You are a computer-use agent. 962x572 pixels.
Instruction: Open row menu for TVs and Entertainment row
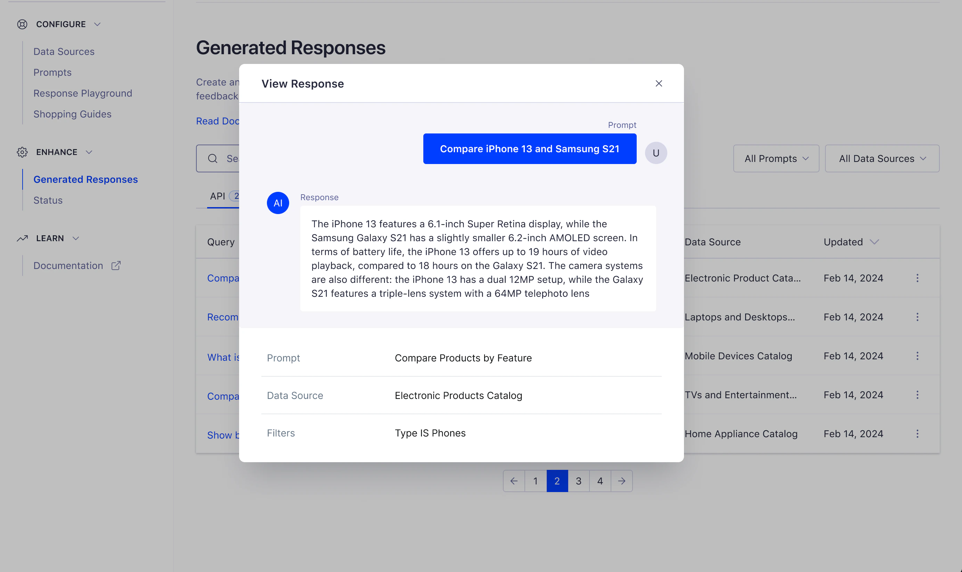917,395
